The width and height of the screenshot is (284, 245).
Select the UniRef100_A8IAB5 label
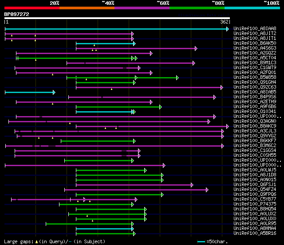click(x=255, y=92)
